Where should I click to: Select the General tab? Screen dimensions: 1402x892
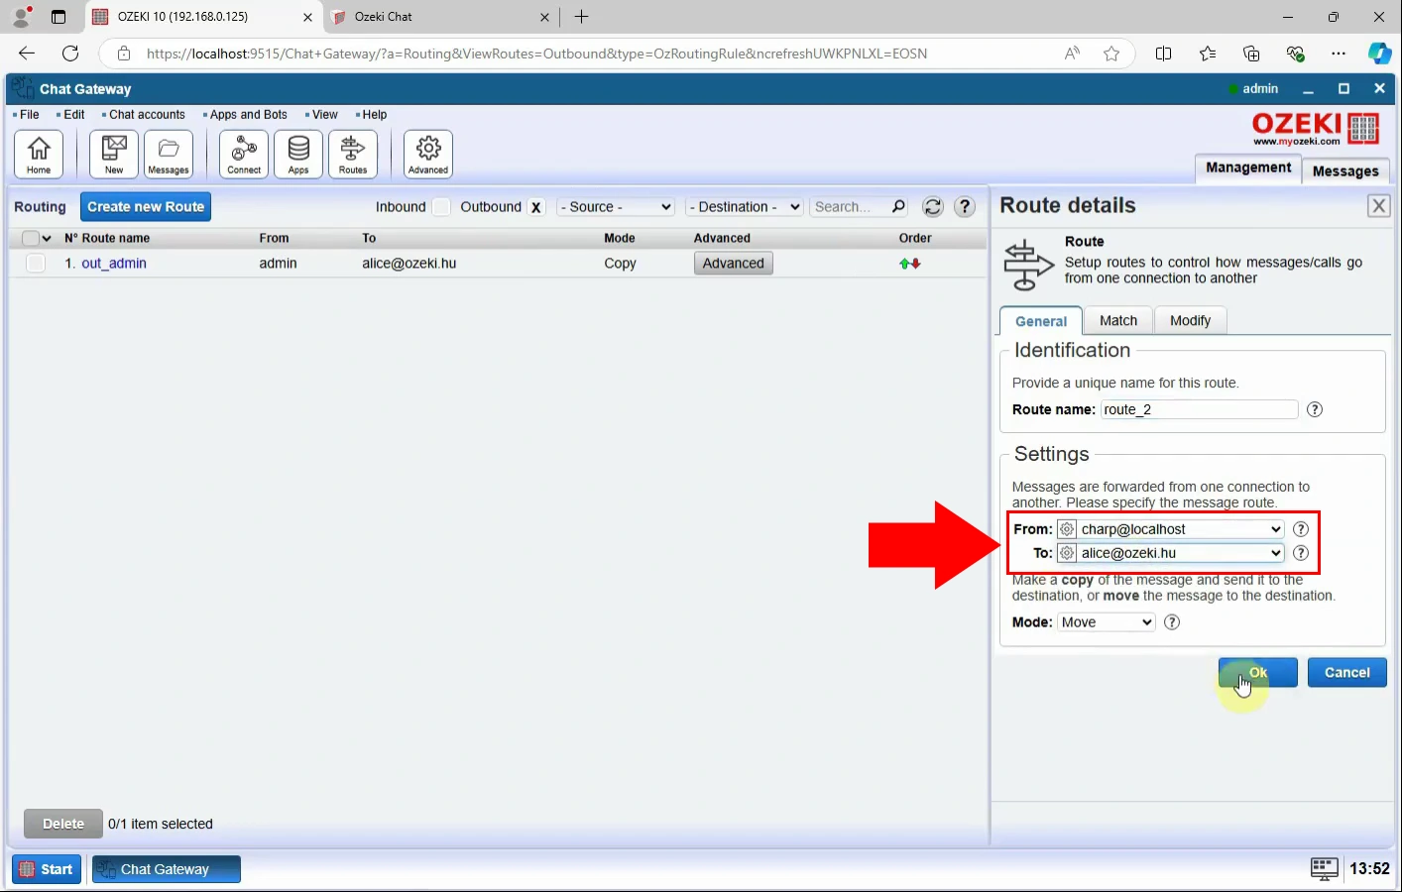click(x=1041, y=321)
